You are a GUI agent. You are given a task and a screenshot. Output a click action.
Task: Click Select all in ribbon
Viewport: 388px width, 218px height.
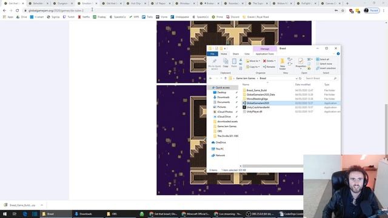pos(323,59)
